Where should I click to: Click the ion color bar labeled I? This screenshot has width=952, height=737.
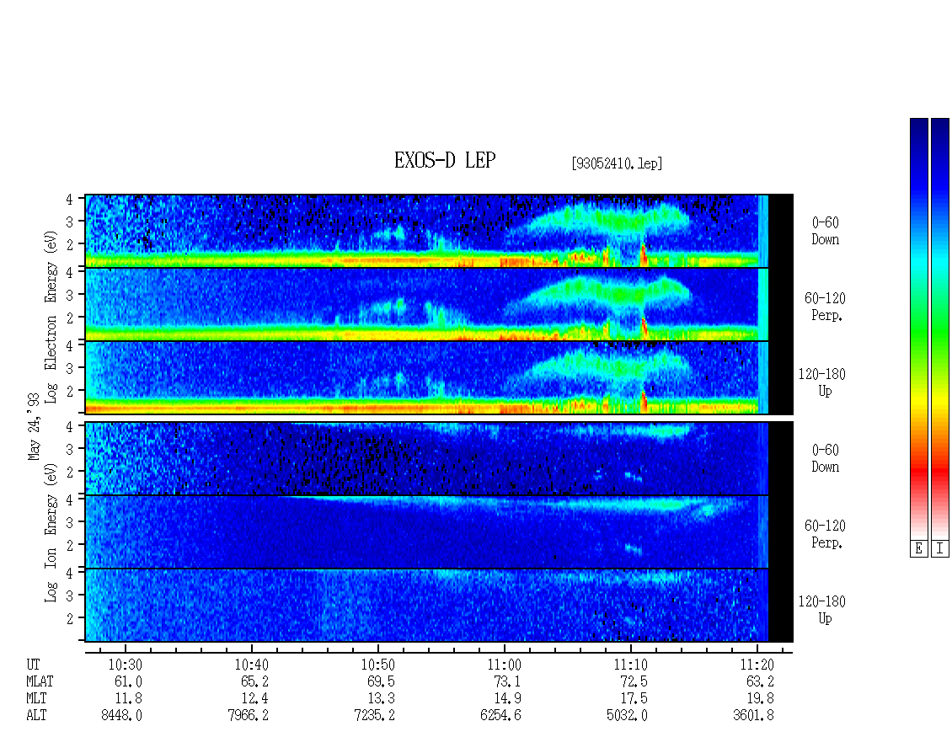(940, 328)
